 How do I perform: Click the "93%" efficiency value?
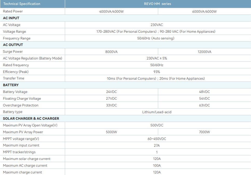(x=157, y=72)
